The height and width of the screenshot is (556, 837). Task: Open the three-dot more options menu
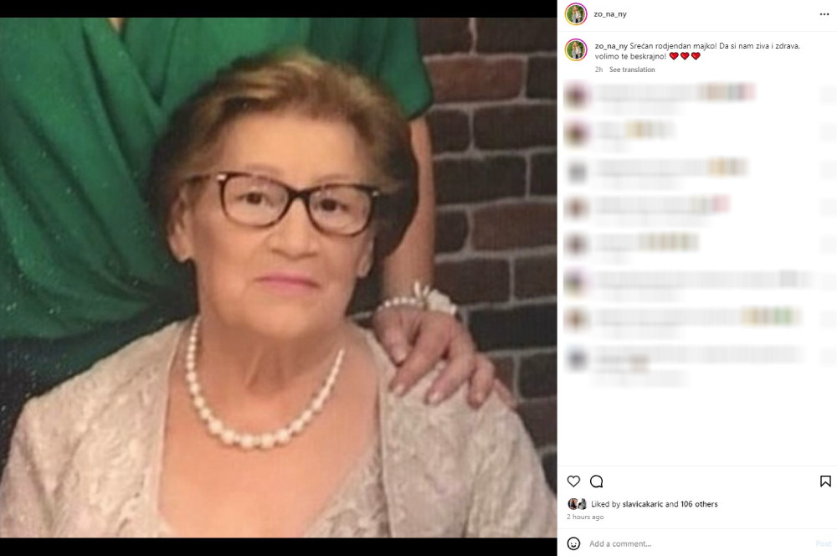tap(824, 14)
